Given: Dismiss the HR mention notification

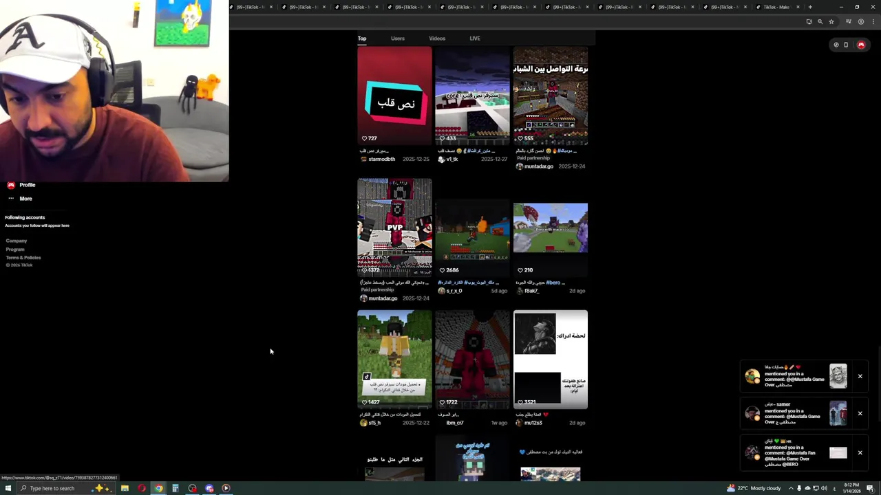Looking at the screenshot, I should [x=860, y=452].
